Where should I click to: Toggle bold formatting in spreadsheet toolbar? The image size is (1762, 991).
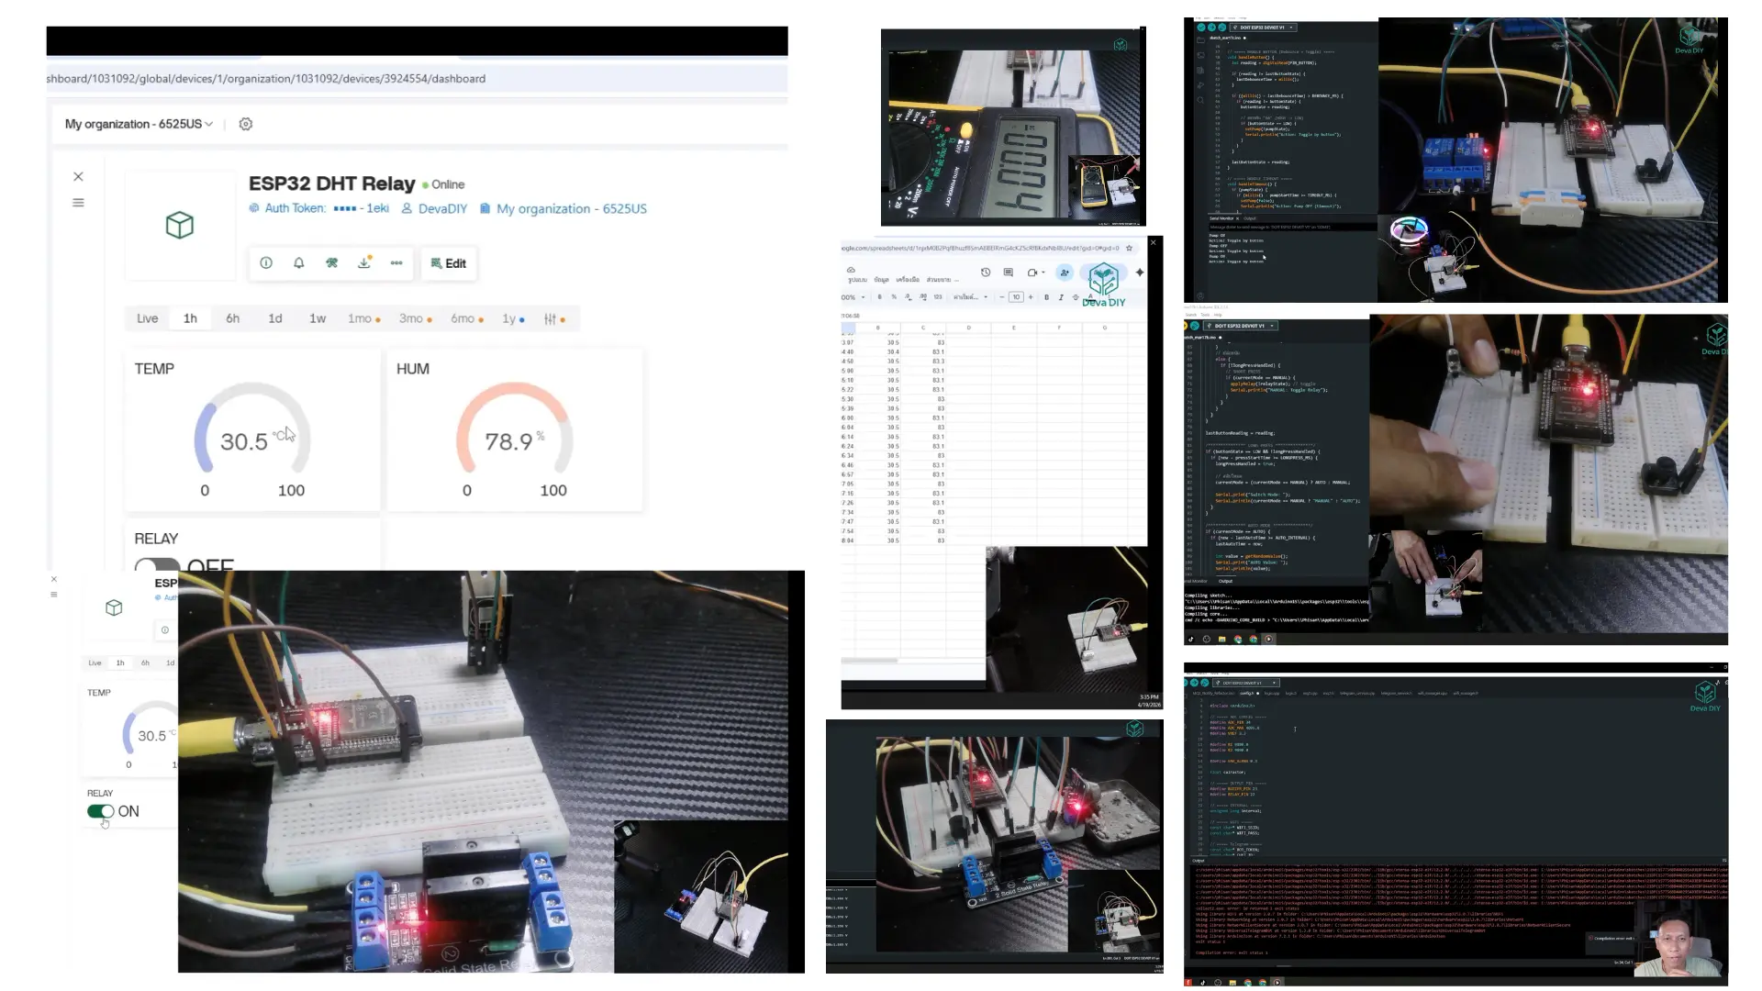point(1046,297)
